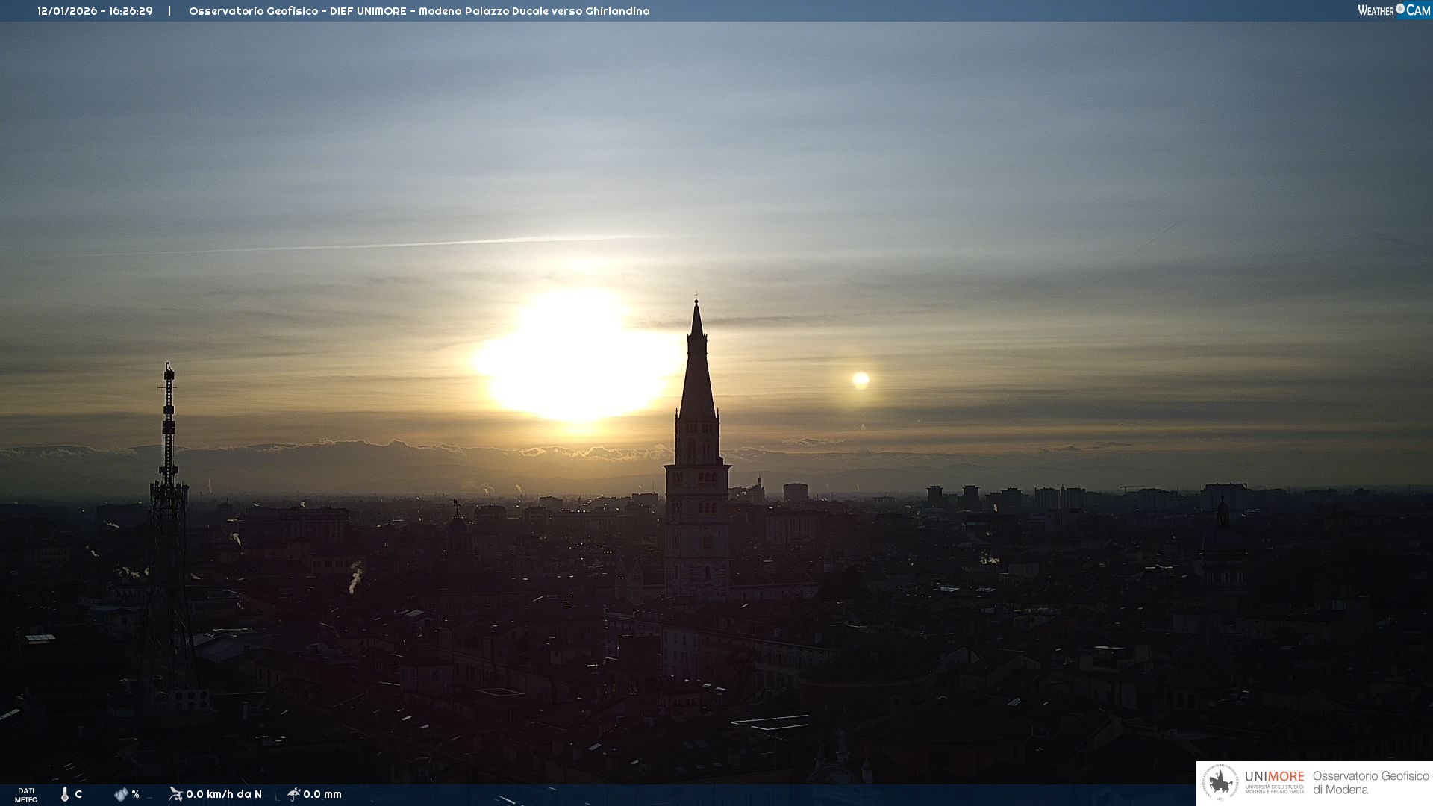The height and width of the screenshot is (806, 1433).
Task: Open the WeatherCam logo link
Action: pos(1393,10)
